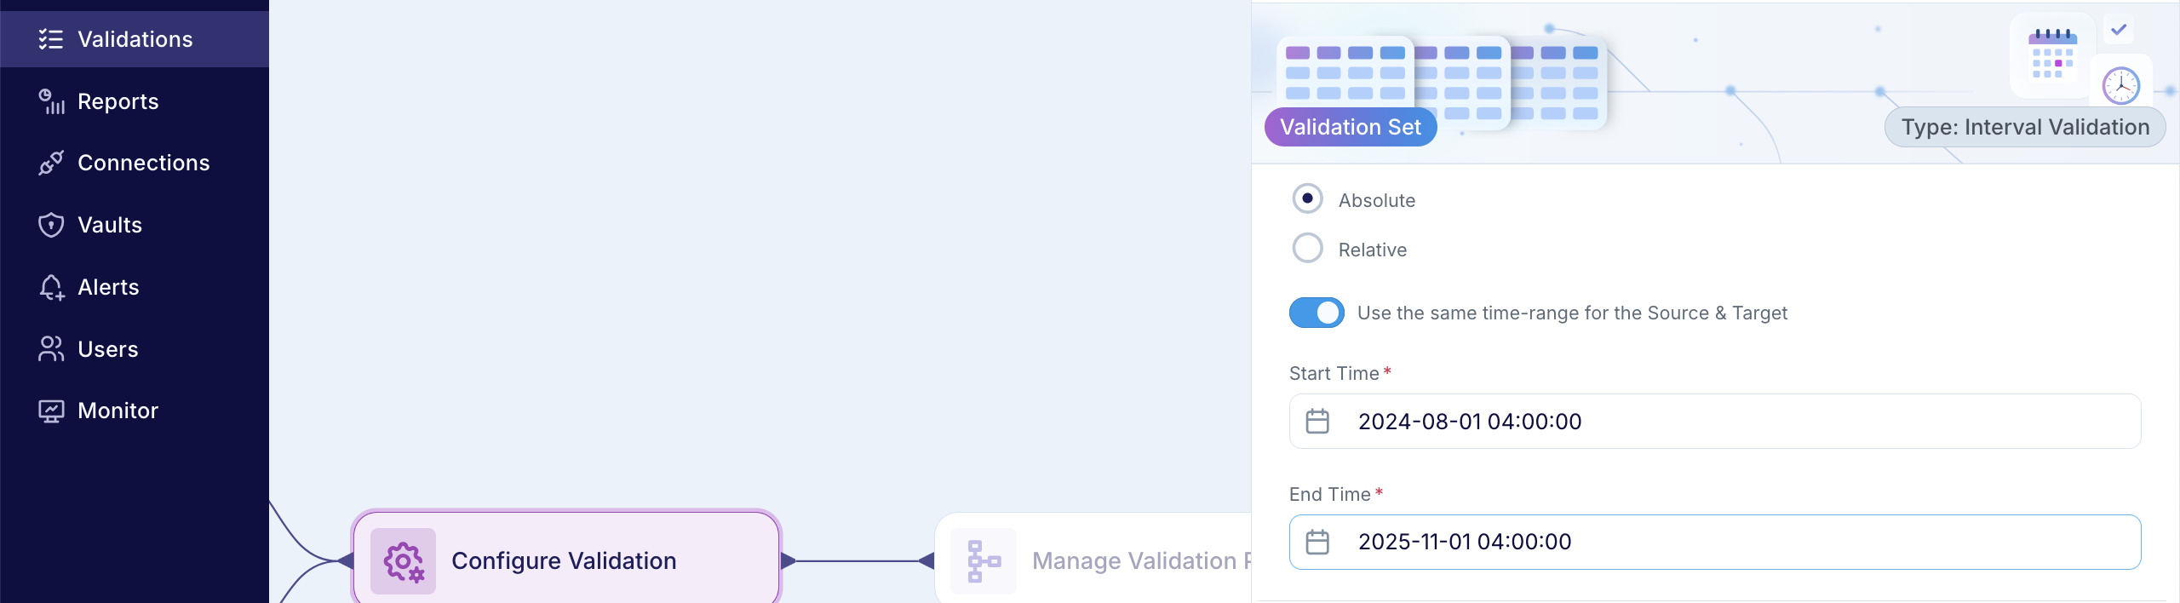Screen dimensions: 2180x603
Task: Select the Validations sidebar icon
Action: [50, 38]
